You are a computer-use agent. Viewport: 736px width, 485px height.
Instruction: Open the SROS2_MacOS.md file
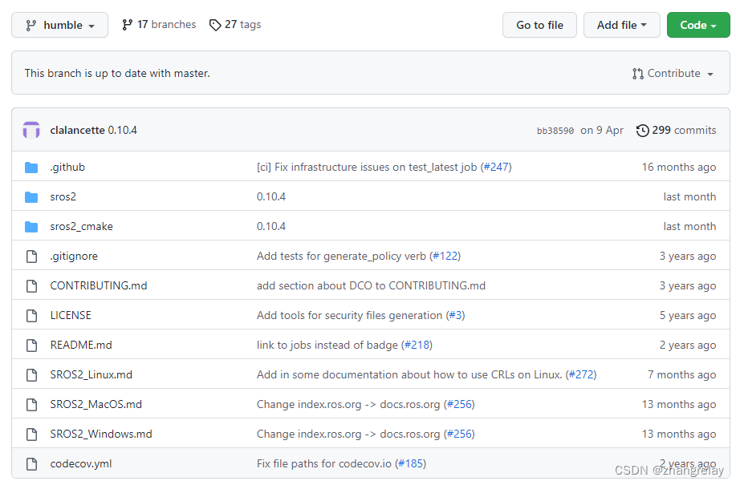96,404
